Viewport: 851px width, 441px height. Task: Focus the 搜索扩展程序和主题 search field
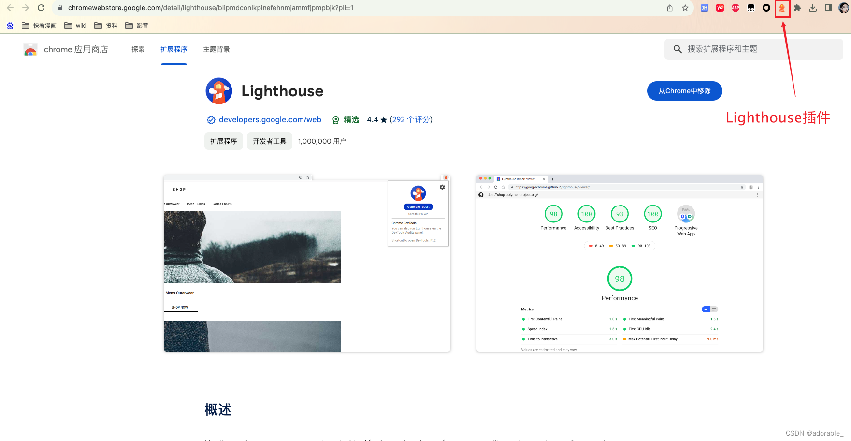[754, 49]
